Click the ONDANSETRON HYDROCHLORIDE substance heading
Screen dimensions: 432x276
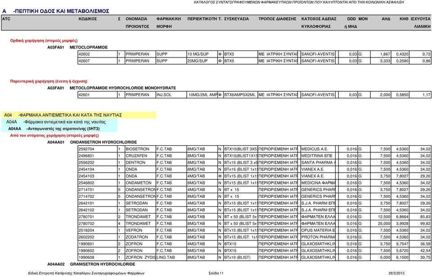[x=103, y=142]
